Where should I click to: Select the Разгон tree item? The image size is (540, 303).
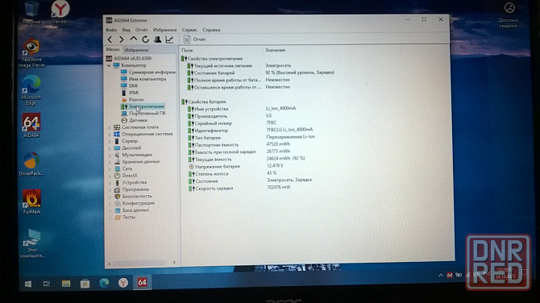(x=133, y=99)
